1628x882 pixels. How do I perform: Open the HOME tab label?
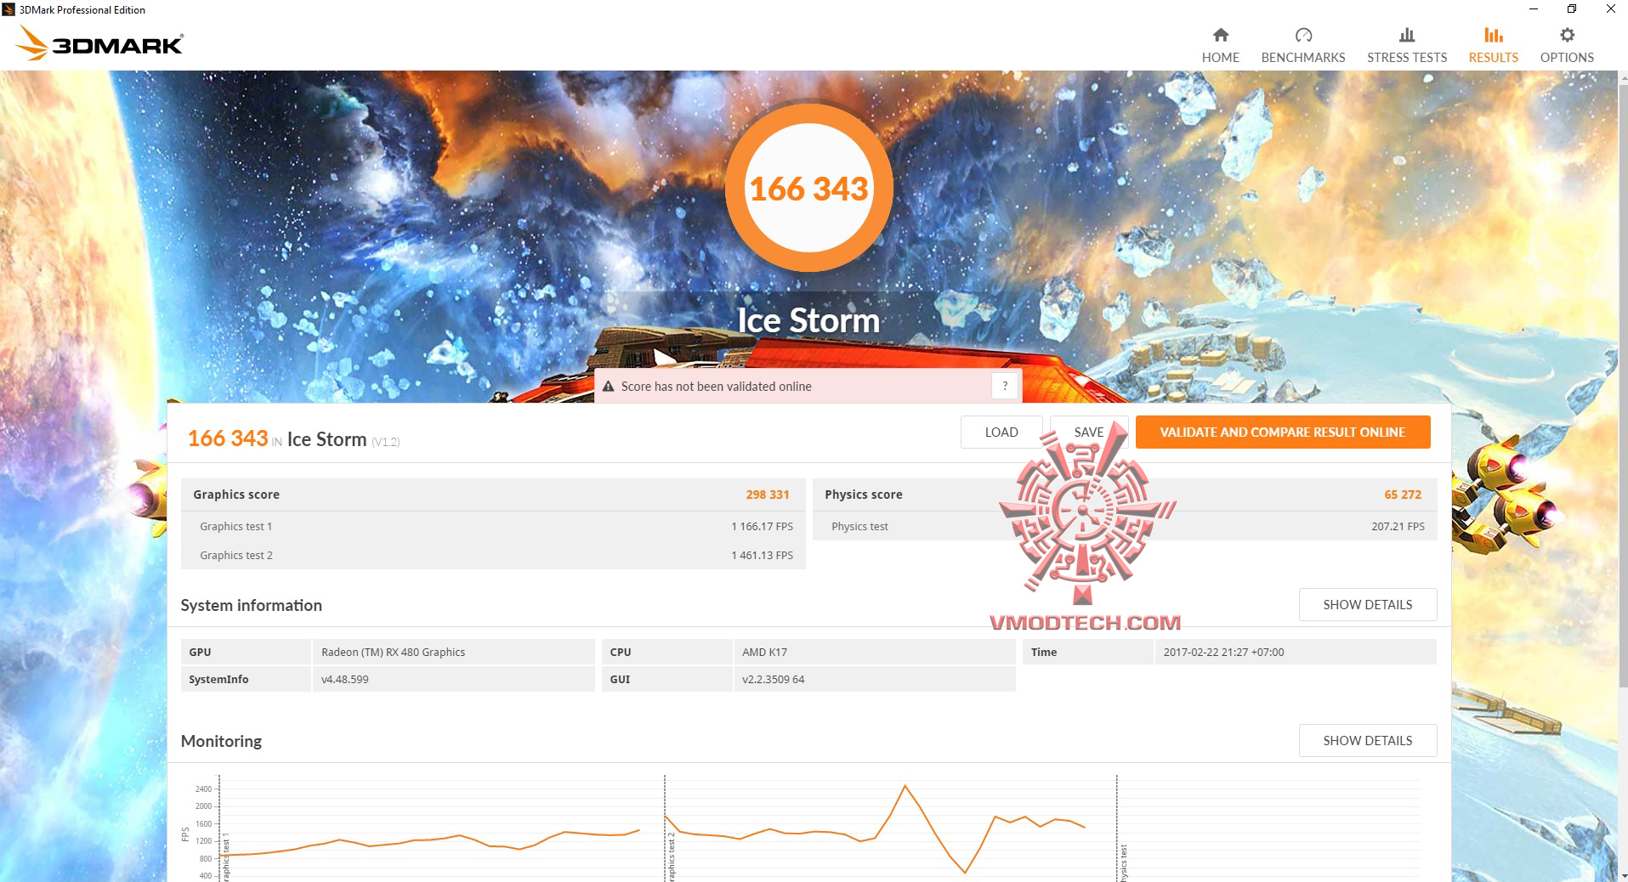coord(1220,58)
